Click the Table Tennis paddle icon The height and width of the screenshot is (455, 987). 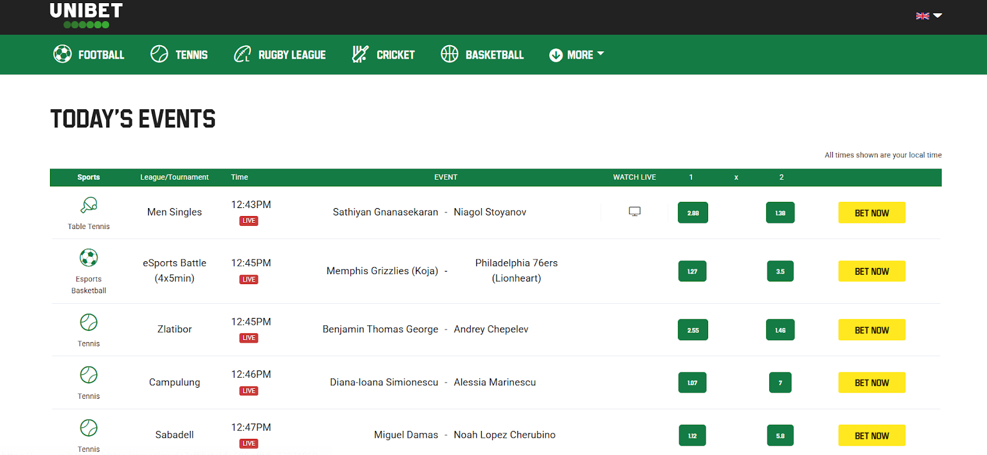click(89, 205)
